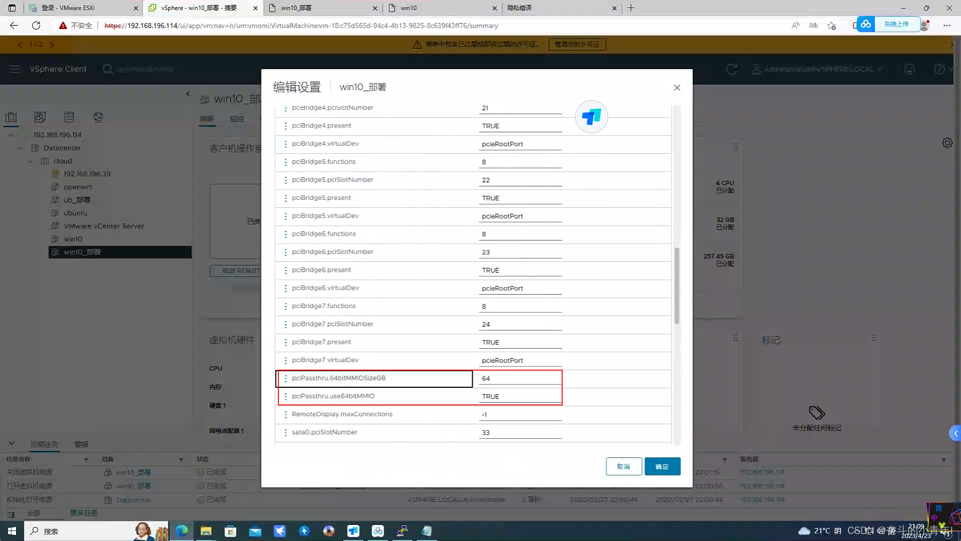Open File Explorer from the taskbar

click(206, 531)
